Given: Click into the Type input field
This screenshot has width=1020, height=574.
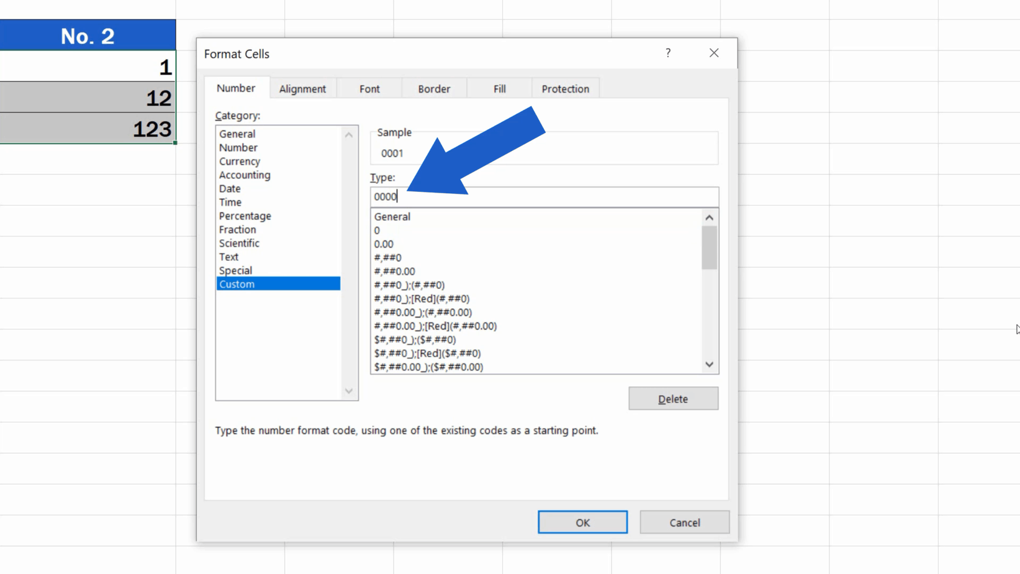Looking at the screenshot, I should point(544,197).
